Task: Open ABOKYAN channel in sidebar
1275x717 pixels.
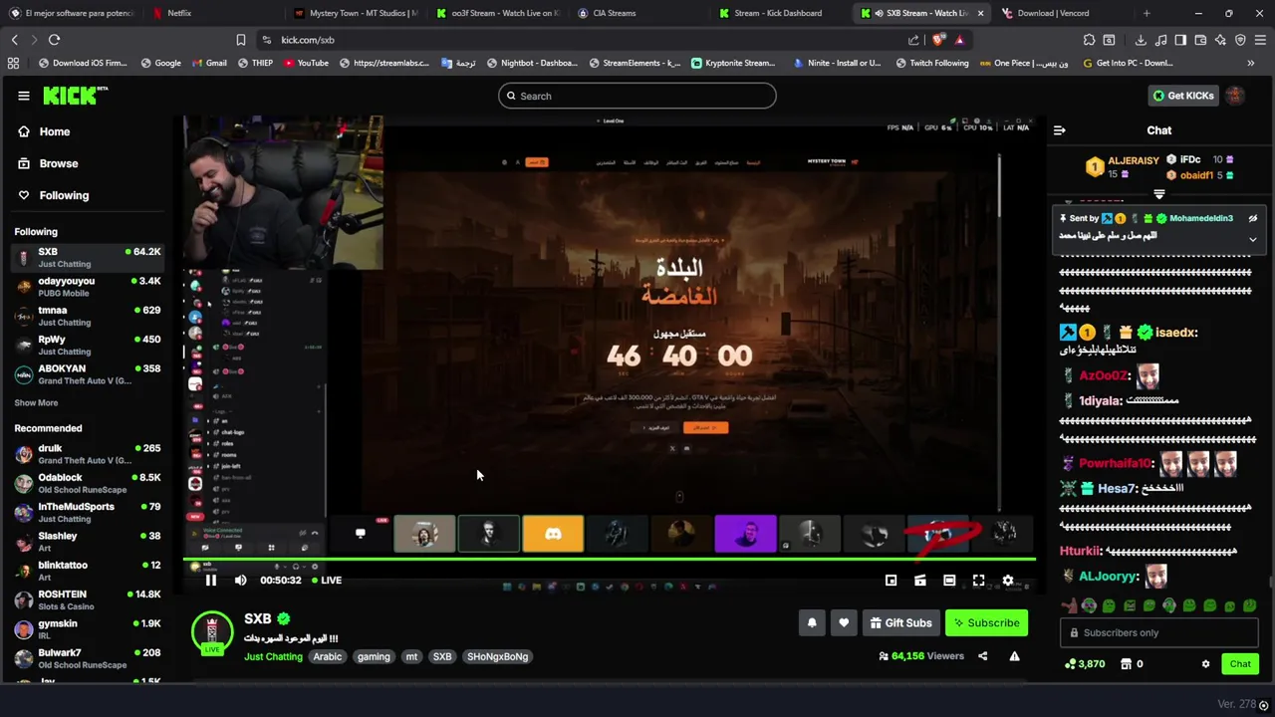Action: click(88, 374)
